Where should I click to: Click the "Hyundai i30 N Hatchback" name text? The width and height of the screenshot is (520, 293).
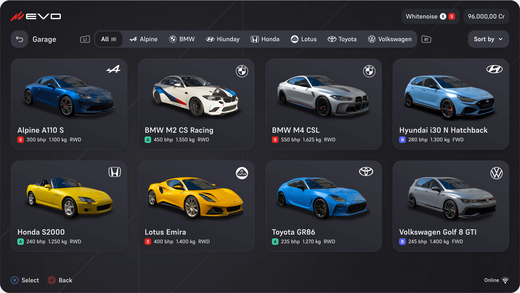point(443,130)
